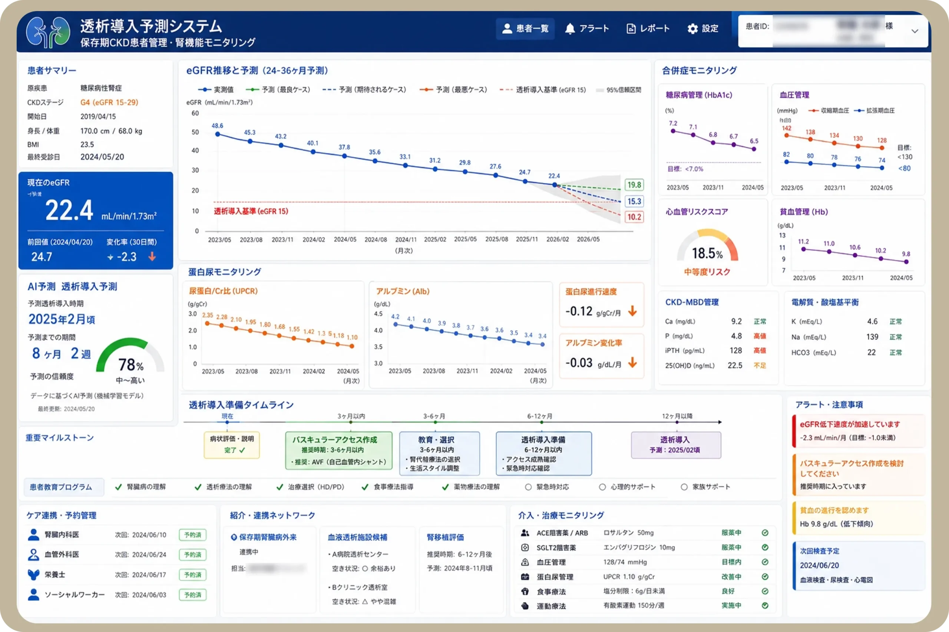Open the 設定 menu
The image size is (949, 632).
coord(703,29)
